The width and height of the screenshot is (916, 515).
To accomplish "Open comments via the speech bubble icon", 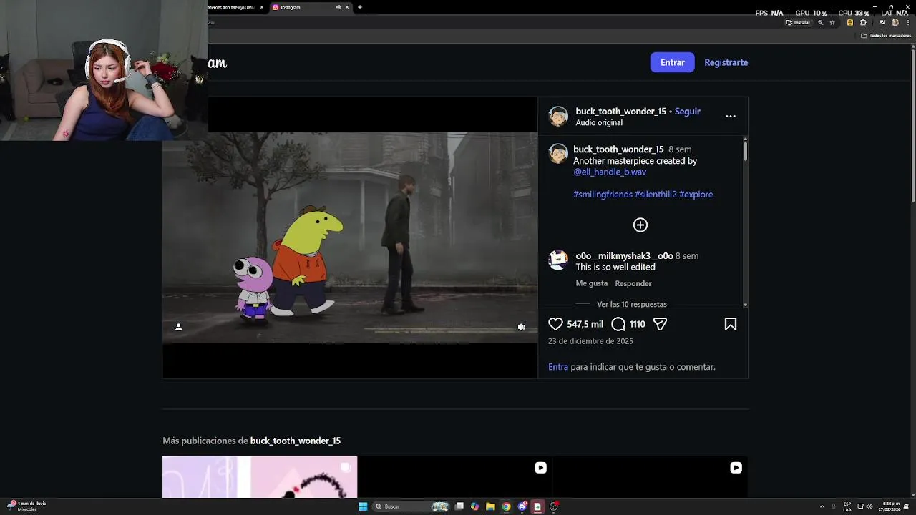I will [x=618, y=324].
